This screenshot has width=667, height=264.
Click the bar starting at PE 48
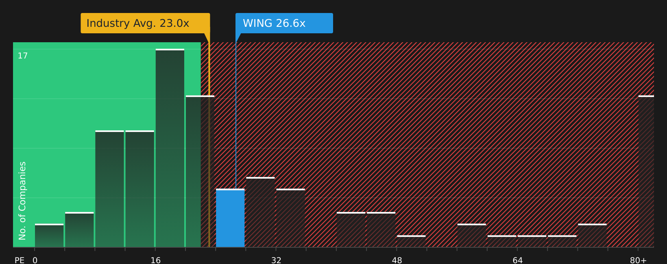[x=411, y=241]
